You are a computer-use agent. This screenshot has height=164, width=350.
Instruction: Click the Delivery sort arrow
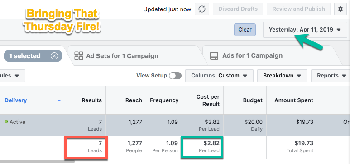(59, 100)
